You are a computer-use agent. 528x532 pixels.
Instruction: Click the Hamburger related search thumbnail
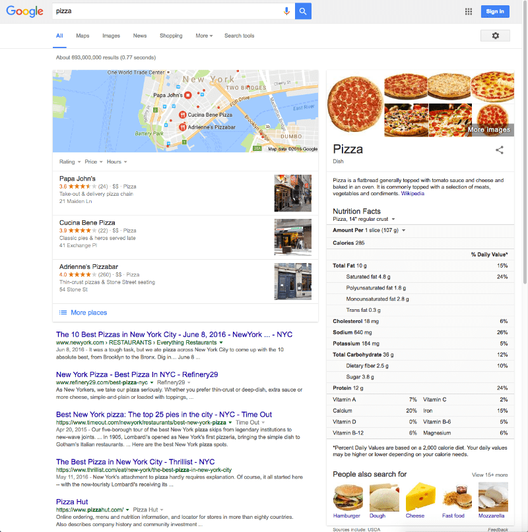click(348, 498)
